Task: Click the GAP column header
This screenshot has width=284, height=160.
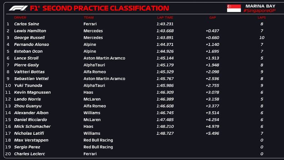Action: coord(213,17)
